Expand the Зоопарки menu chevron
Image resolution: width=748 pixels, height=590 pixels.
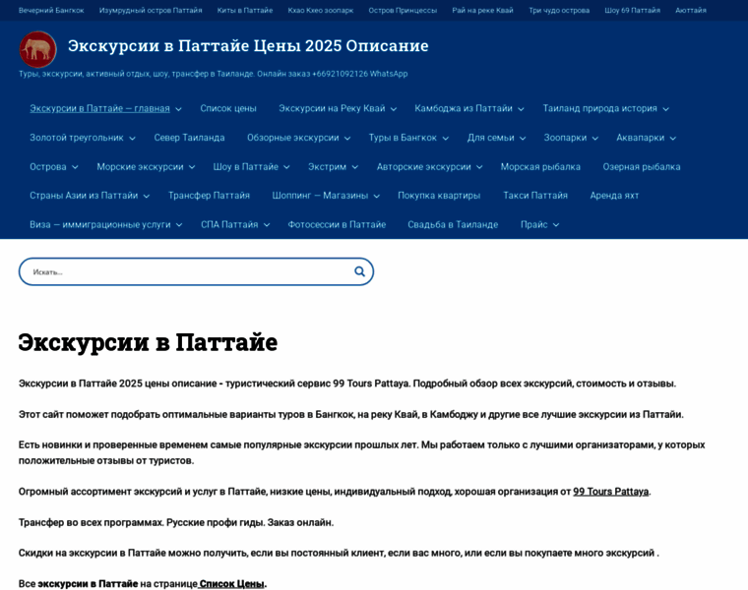[594, 139]
